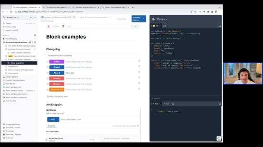
Task: Open Archibee Product Updates space settings gear
Action: [x=30, y=42]
